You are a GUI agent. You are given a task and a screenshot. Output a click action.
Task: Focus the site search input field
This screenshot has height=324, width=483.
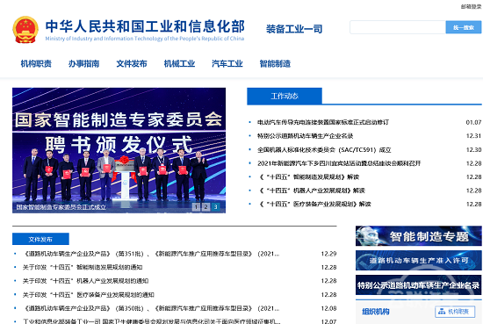[x=398, y=27]
